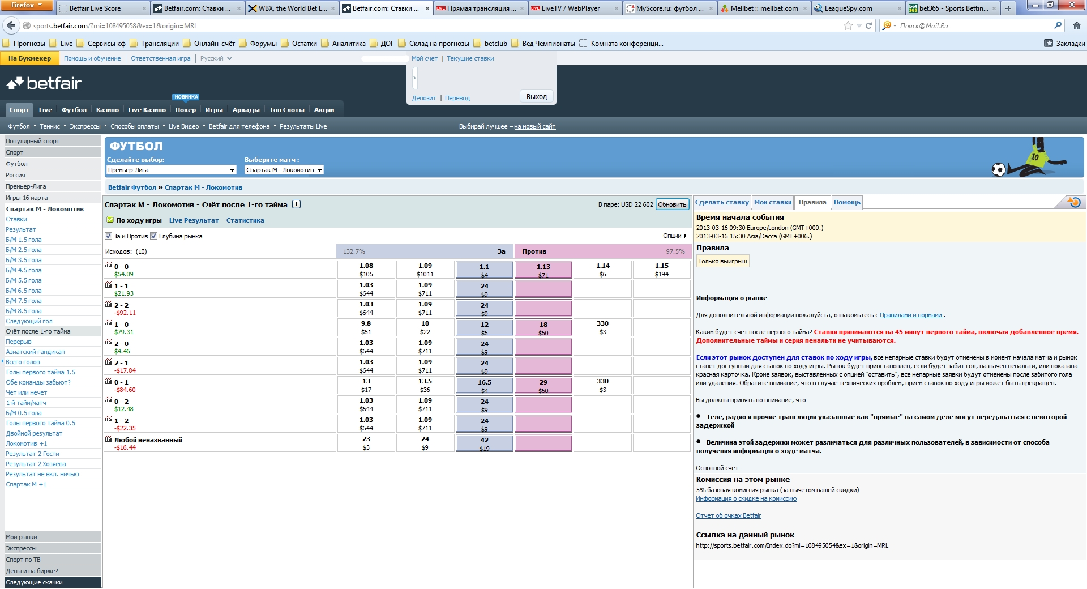Show the chart icon for 2 - 2 outcome
The width and height of the screenshot is (1087, 589).
pos(108,304)
